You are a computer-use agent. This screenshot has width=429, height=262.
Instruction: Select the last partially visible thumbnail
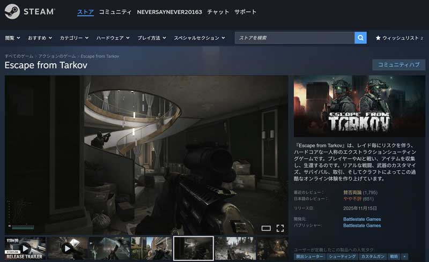[272, 248]
